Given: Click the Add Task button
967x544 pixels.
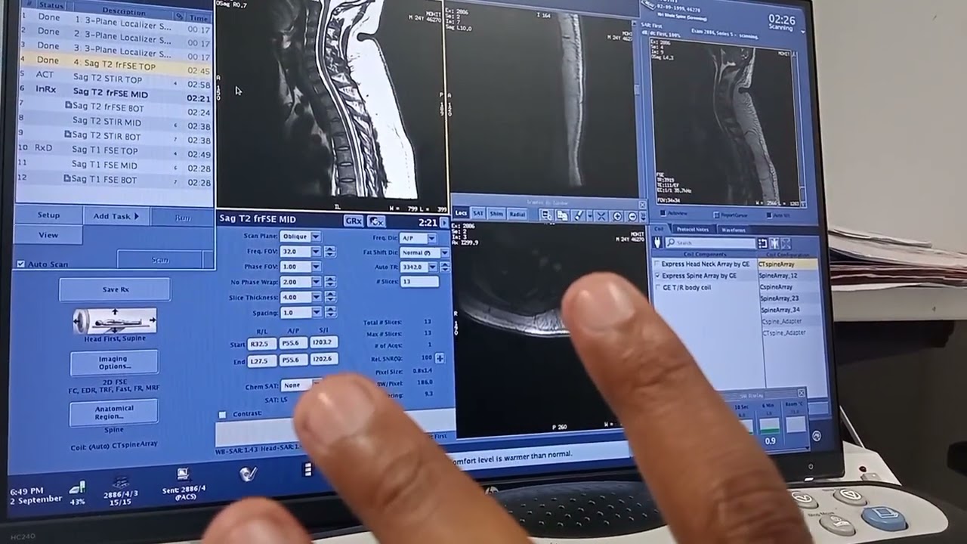Looking at the screenshot, I should (x=116, y=216).
